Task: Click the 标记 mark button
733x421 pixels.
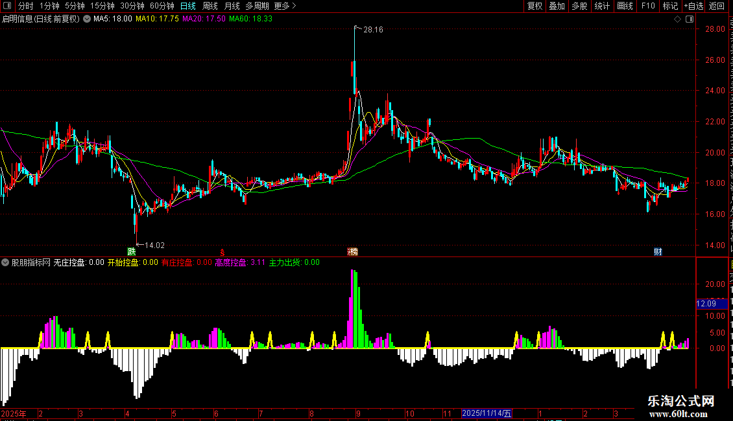Action: [670, 6]
